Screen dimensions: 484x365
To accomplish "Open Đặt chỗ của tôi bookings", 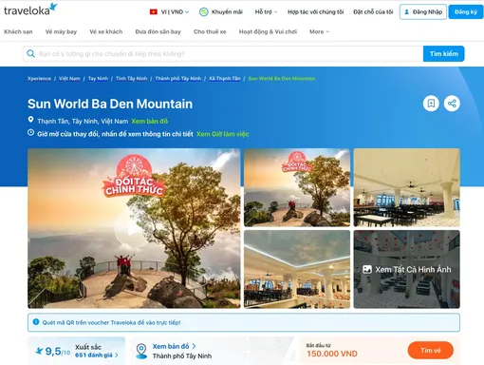I will tap(373, 12).
